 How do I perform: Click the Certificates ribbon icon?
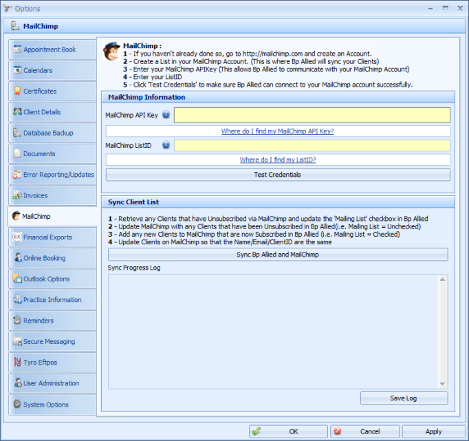[17, 91]
